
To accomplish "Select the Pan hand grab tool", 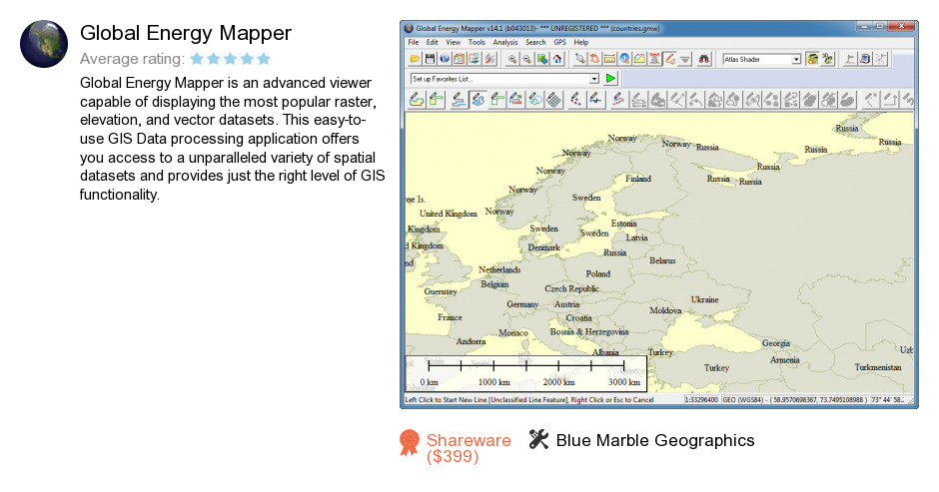I will pyautogui.click(x=594, y=59).
